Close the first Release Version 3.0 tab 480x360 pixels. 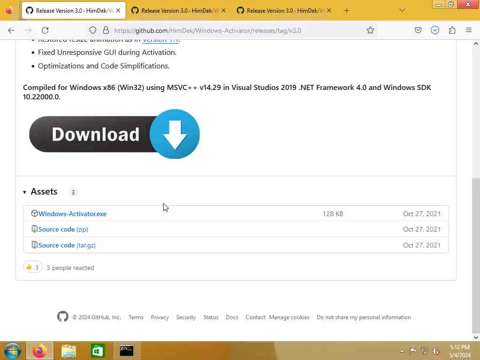pyautogui.click(x=118, y=10)
